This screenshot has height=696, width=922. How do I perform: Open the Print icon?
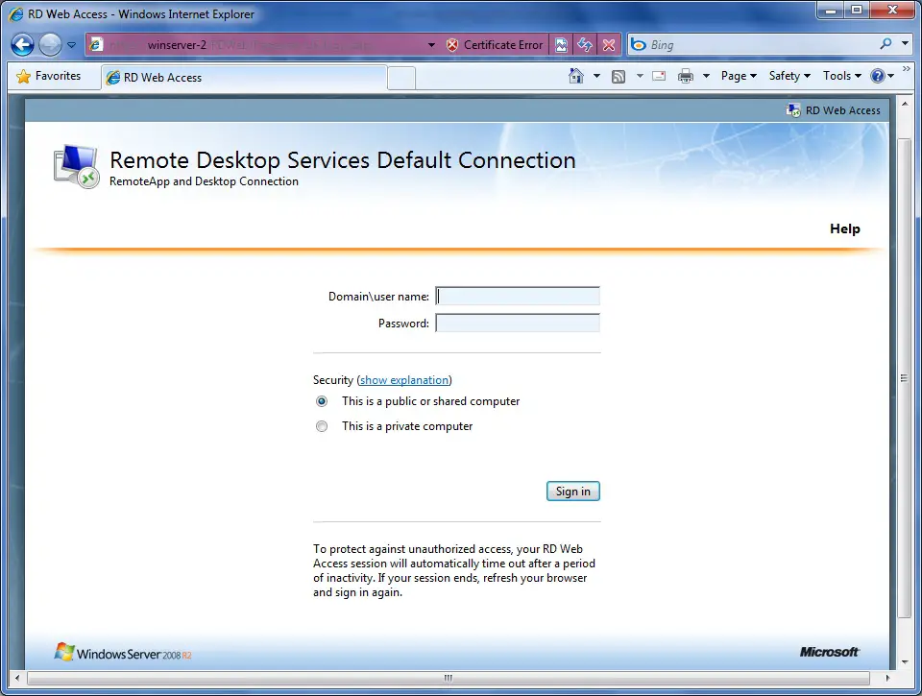[686, 75]
